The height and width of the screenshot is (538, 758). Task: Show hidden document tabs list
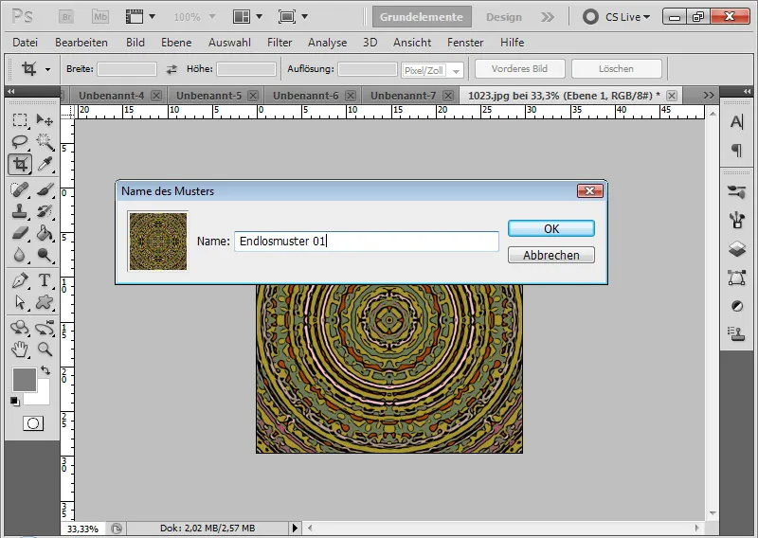coord(709,96)
